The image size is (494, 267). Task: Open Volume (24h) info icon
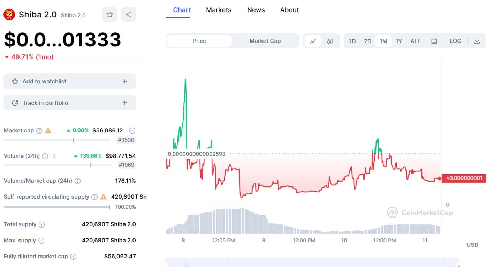pyautogui.click(x=45, y=156)
